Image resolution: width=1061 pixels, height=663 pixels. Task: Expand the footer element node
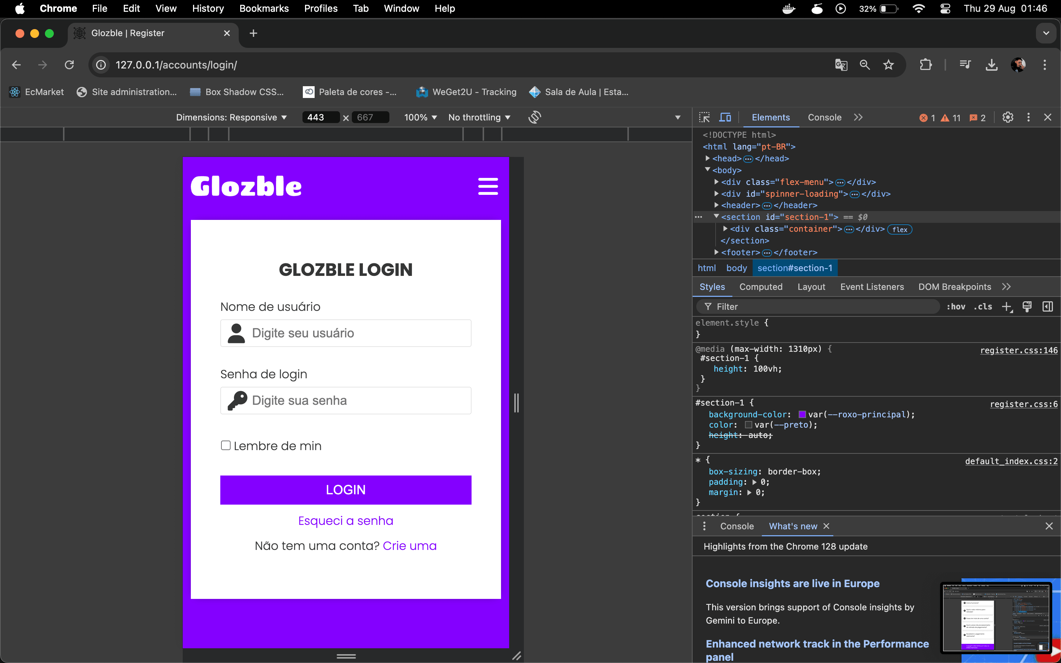click(716, 252)
